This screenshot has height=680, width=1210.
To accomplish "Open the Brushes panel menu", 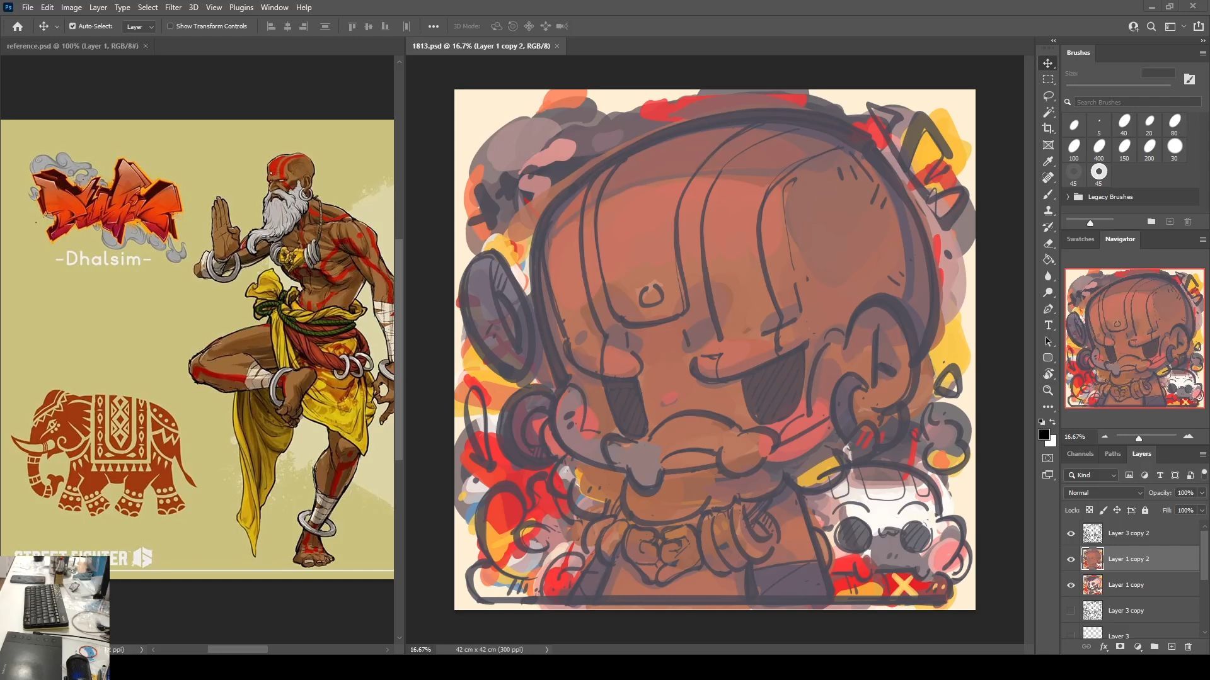I will [1202, 54].
